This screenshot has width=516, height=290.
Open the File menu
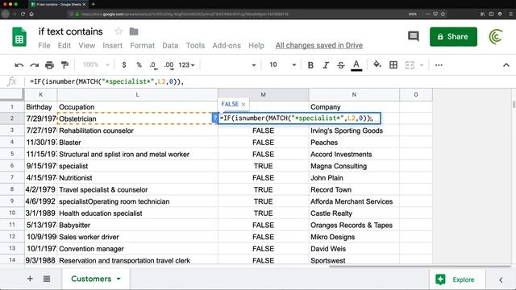point(44,45)
